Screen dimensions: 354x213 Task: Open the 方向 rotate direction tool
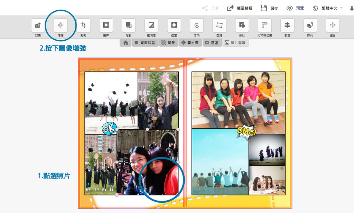(x=197, y=25)
